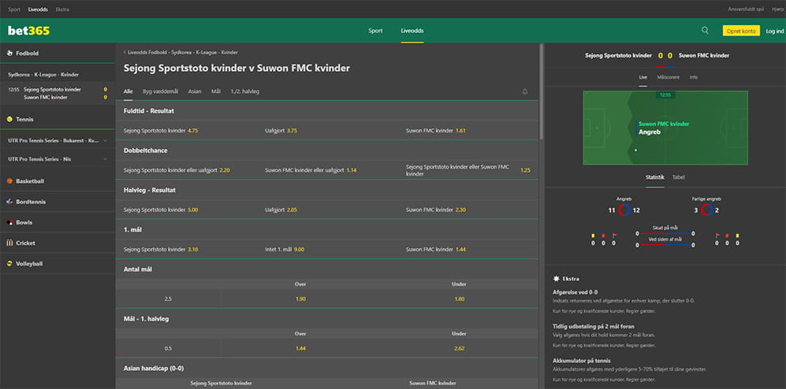Open the Målscorere tab

click(669, 78)
